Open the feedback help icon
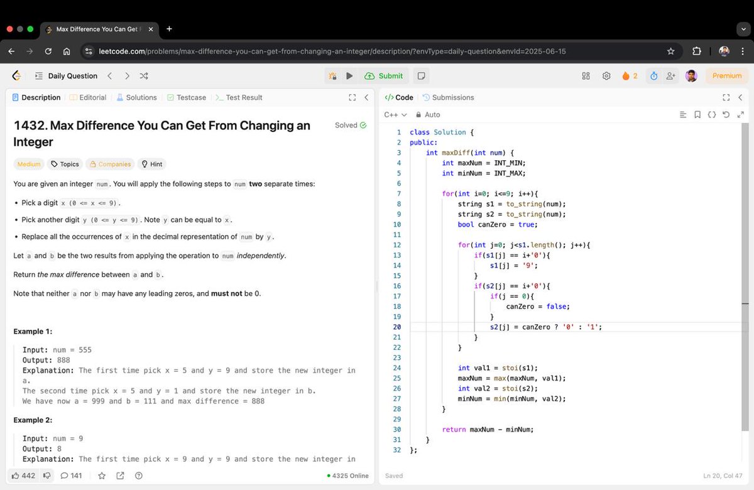 (x=139, y=476)
